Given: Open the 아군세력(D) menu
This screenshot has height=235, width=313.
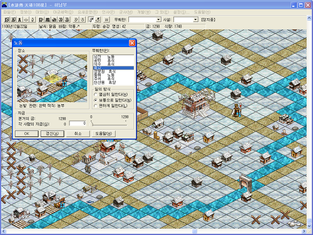Looking at the screenshot, I should tap(63, 12).
